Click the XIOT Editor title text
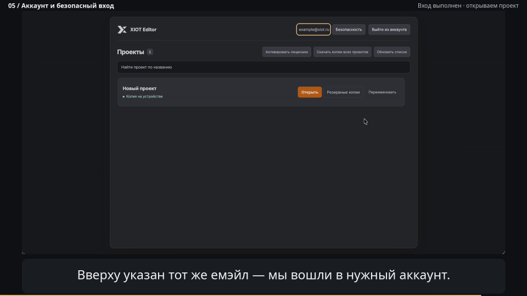Image resolution: width=527 pixels, height=296 pixels. coord(143,30)
